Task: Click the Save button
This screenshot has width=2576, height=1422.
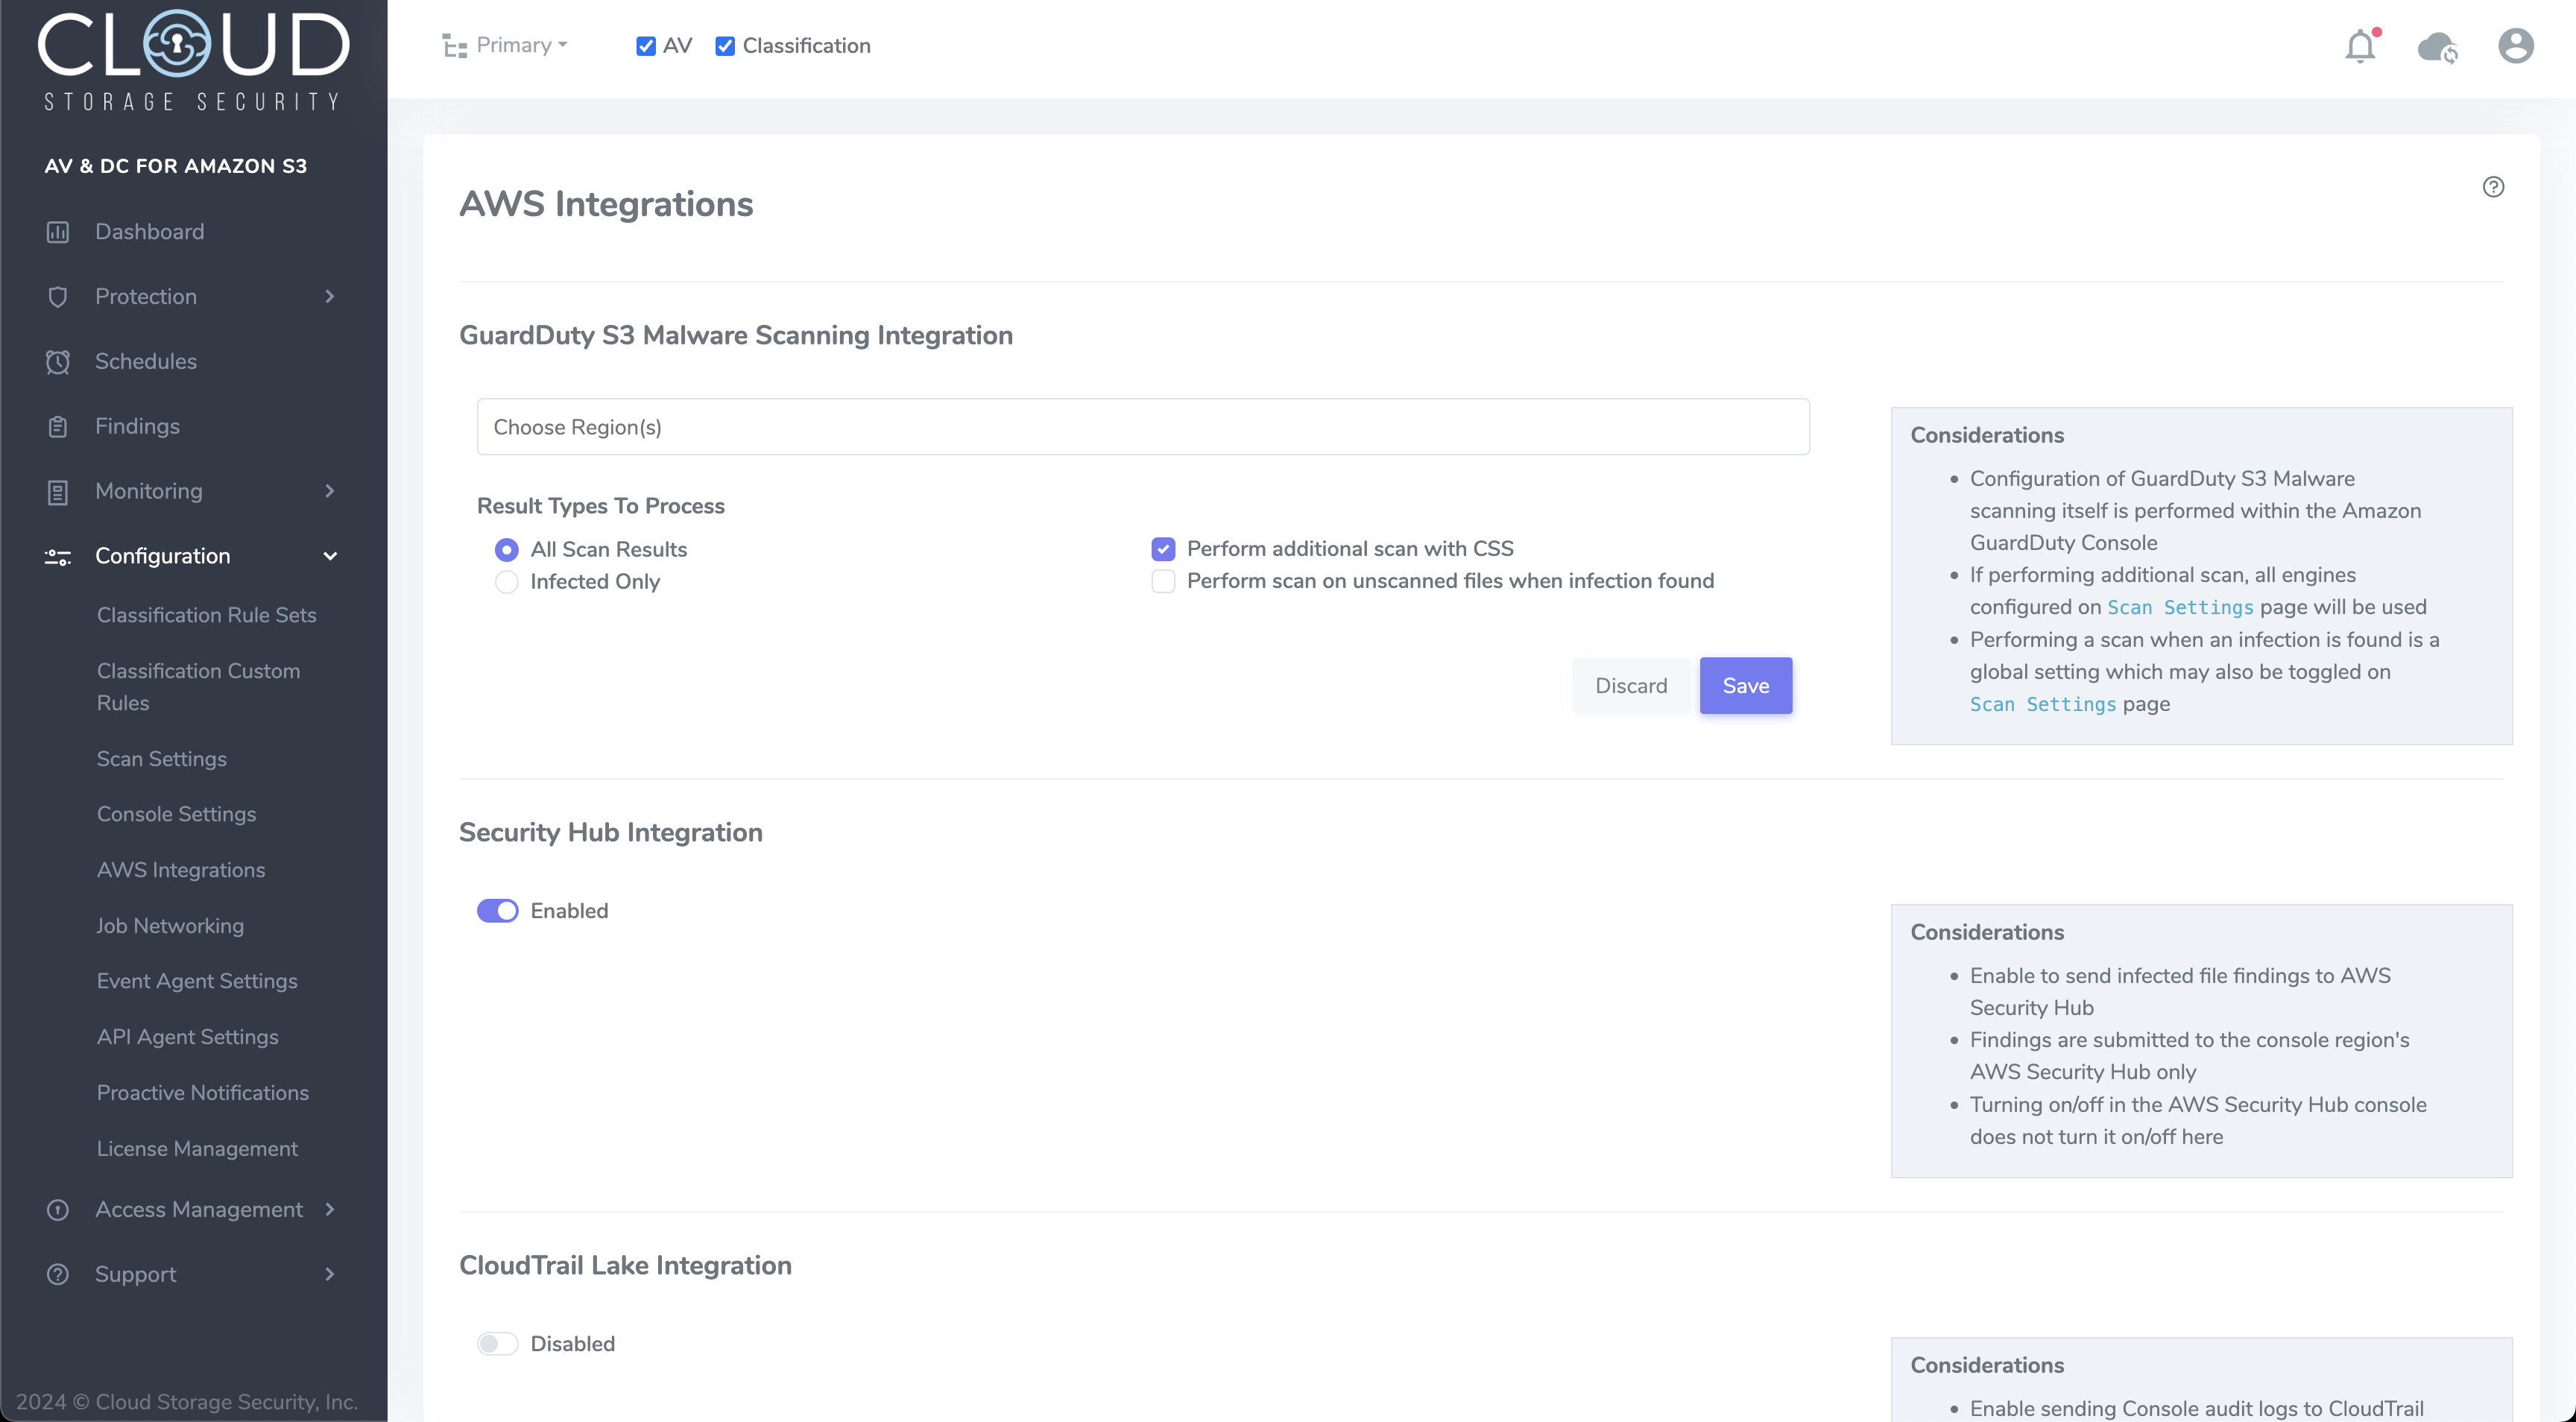Action: pyautogui.click(x=1745, y=686)
